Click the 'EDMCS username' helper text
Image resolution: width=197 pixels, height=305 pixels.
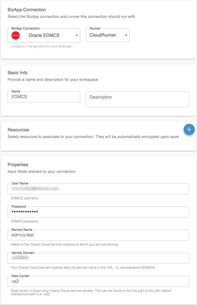[24, 198]
